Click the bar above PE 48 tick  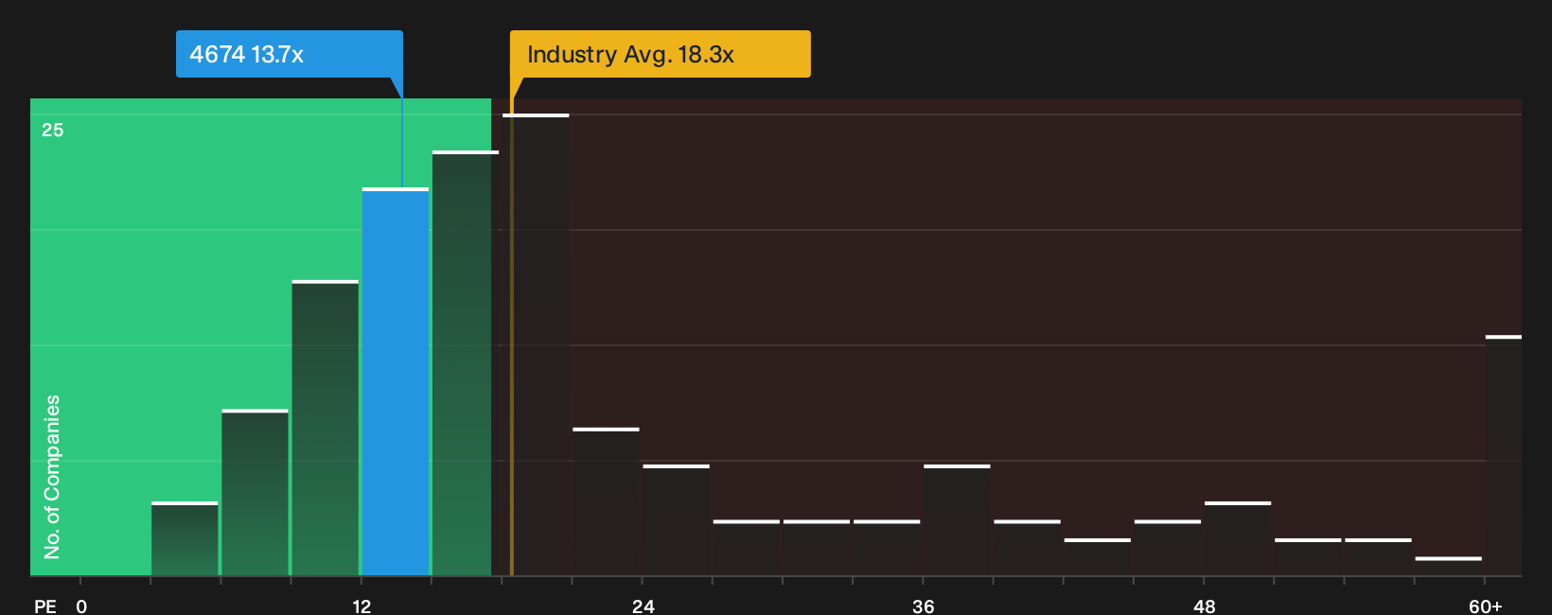pyautogui.click(x=1238, y=539)
